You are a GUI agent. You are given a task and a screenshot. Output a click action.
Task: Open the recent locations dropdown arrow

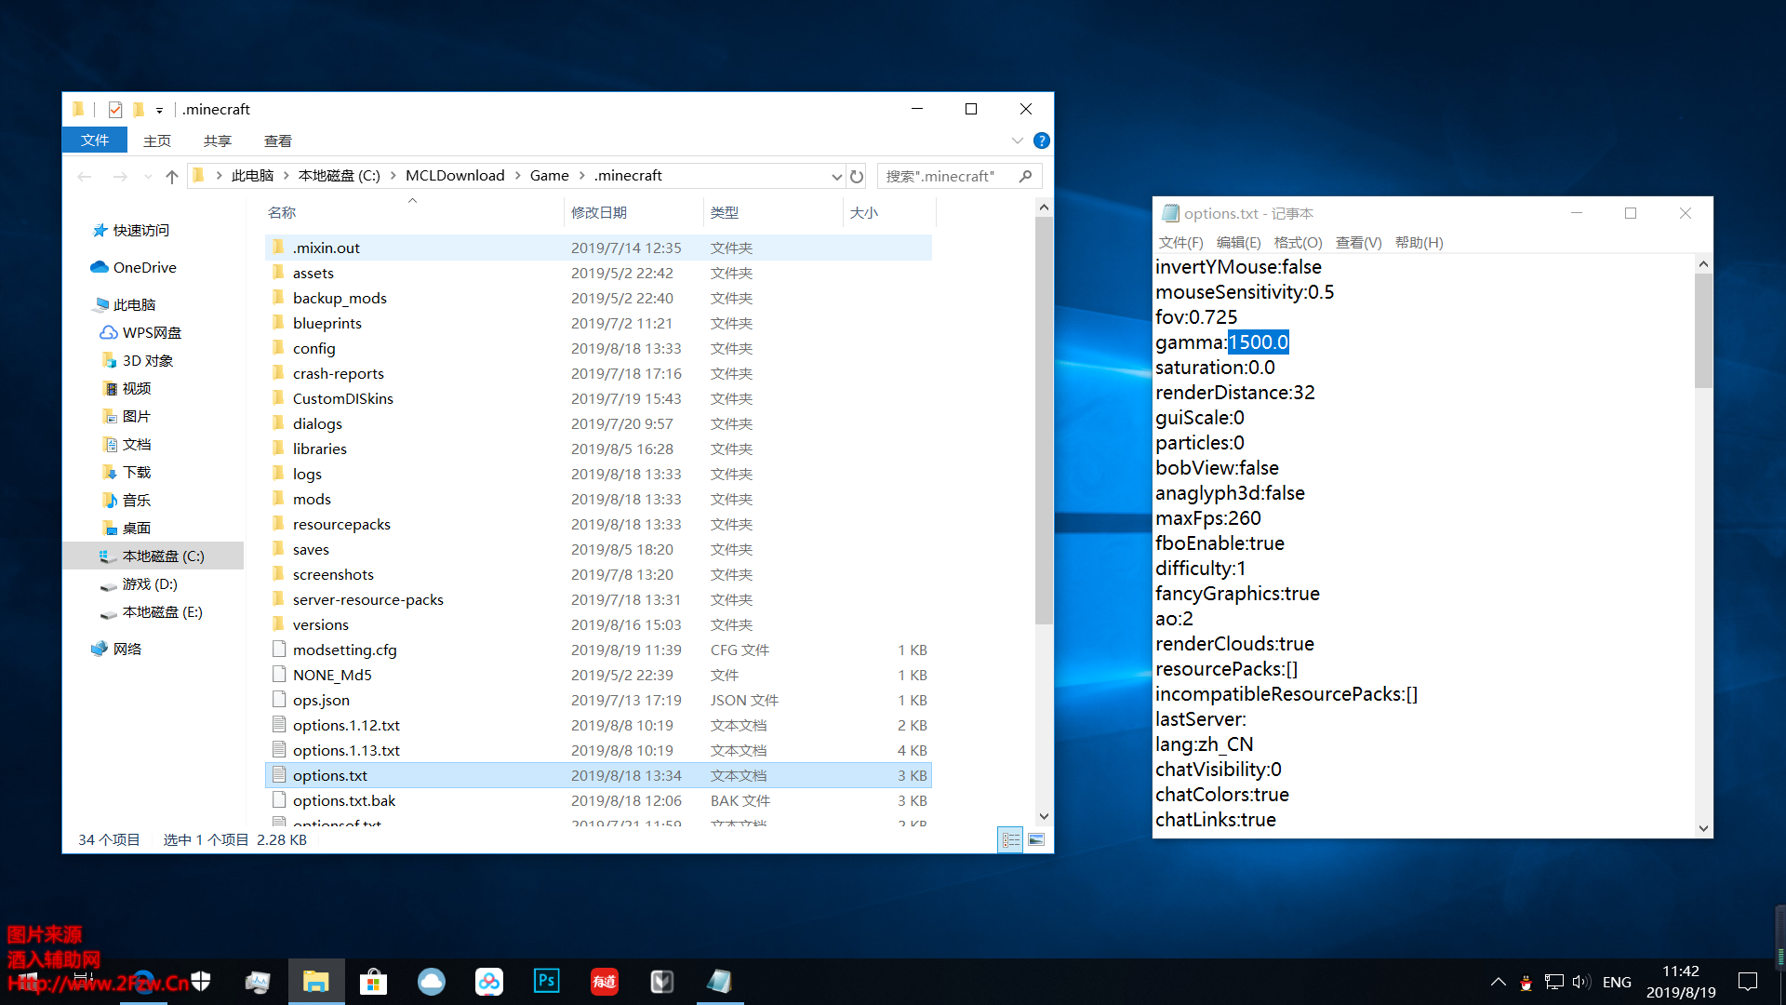coord(147,176)
